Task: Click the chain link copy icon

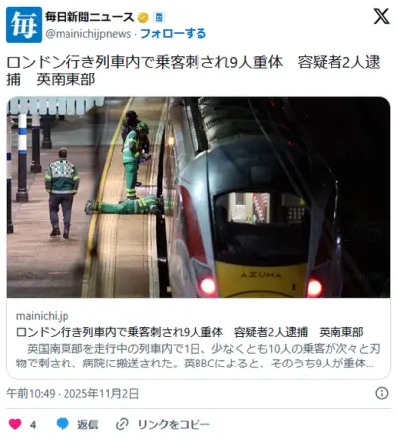Action: click(122, 424)
